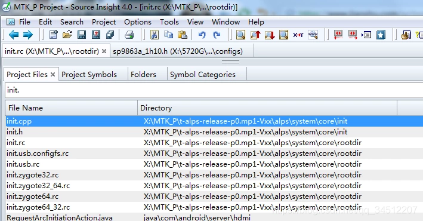The width and height of the screenshot is (423, 221).
Task: Search backward with the red up arrow icon
Action: (255, 35)
